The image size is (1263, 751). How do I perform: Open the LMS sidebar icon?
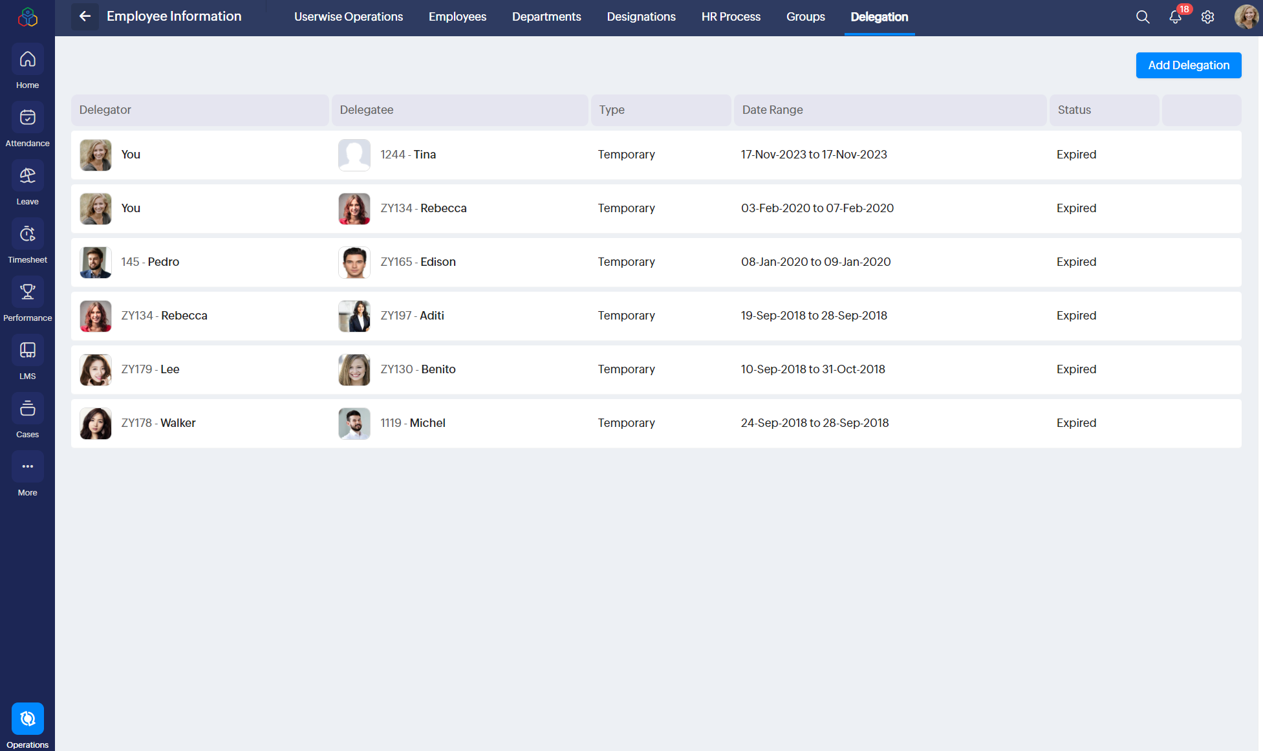27,351
